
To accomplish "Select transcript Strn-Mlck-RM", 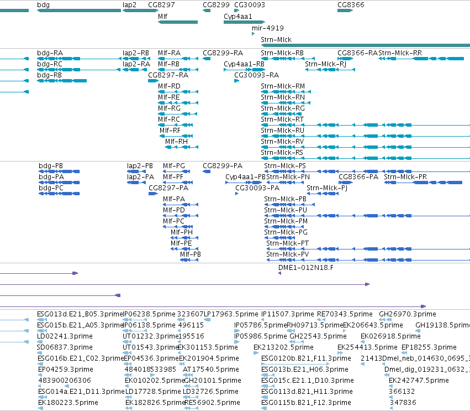I will pyautogui.click(x=283, y=86).
